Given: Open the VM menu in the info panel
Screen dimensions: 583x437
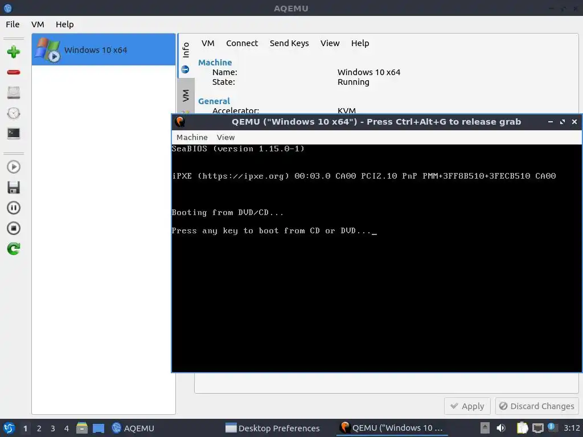Looking at the screenshot, I should (208, 43).
